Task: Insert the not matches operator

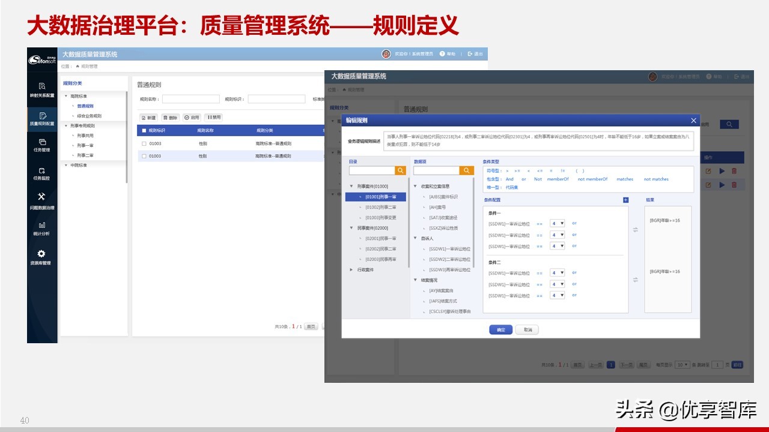Action: click(x=656, y=179)
